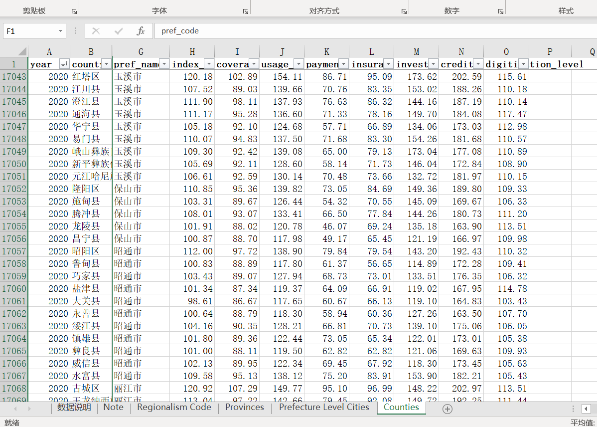597x427 pixels.
Task: Select payment value 46.07 cell
Action: [x=327, y=226]
